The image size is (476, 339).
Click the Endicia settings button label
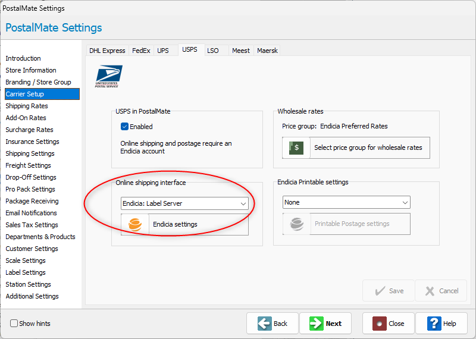[x=175, y=224]
